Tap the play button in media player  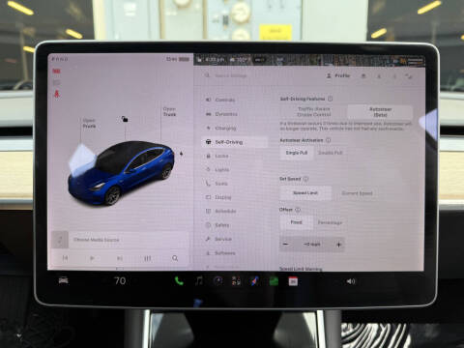click(92, 258)
